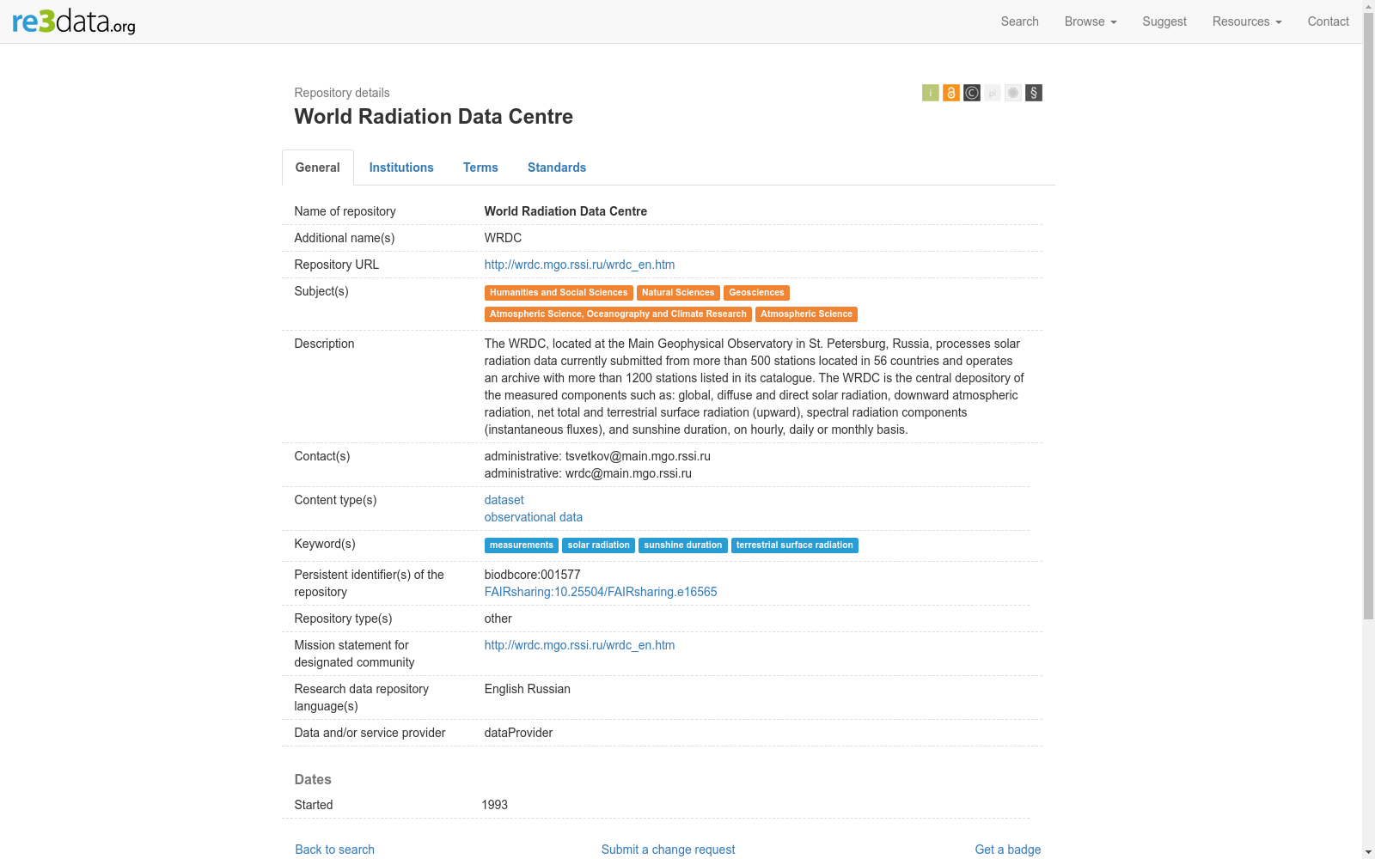Click the value 'dataProvider'
Viewport: 1375px width, 859px height.
[x=518, y=733]
